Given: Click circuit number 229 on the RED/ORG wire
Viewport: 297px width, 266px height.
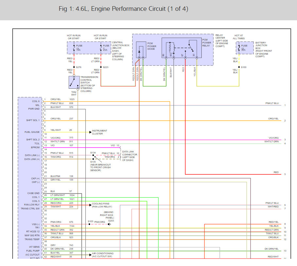Looking at the screenshot, I should point(71,203).
